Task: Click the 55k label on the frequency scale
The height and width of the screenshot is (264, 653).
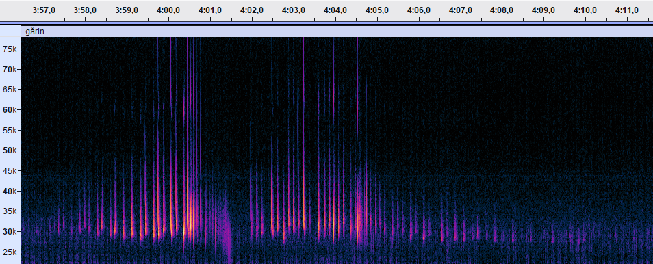Action: 9,131
